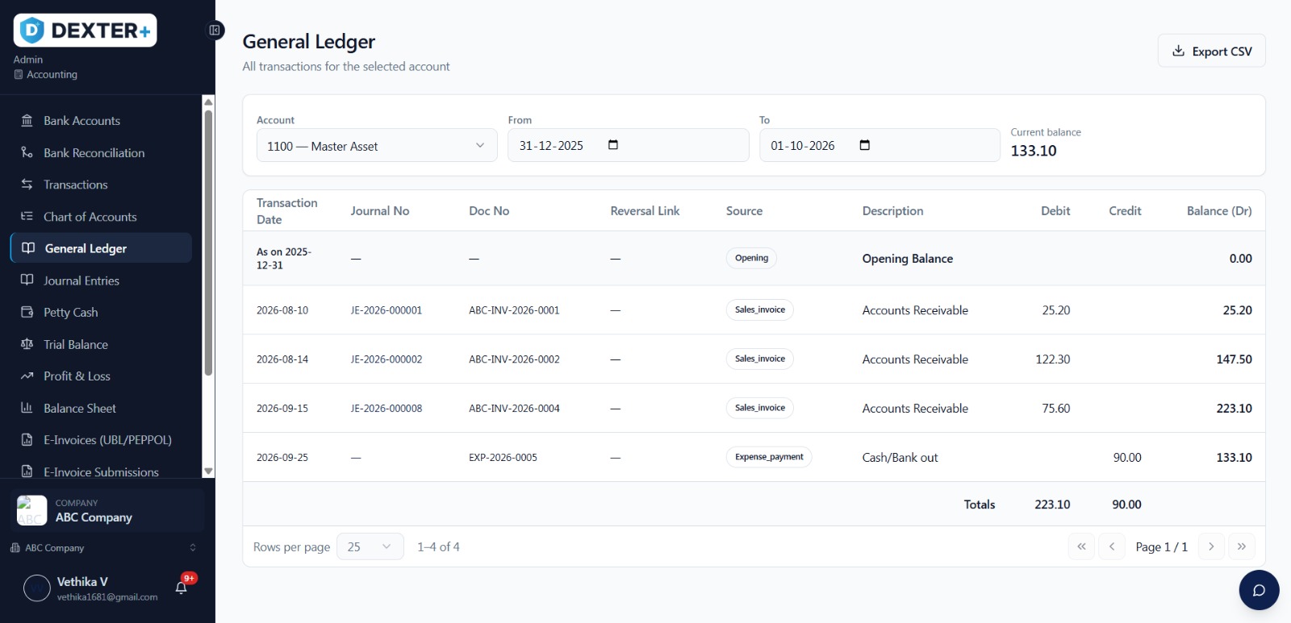Click the Transactions arrows icon
The width and height of the screenshot is (1291, 623).
pyautogui.click(x=27, y=185)
